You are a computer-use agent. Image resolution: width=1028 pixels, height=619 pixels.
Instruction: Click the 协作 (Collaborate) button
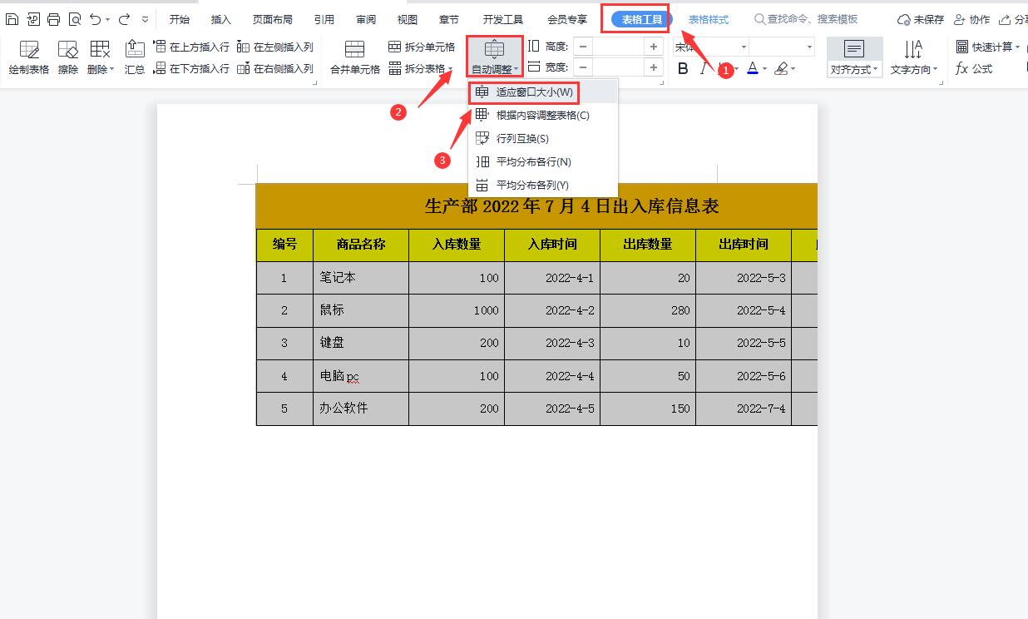(x=973, y=17)
